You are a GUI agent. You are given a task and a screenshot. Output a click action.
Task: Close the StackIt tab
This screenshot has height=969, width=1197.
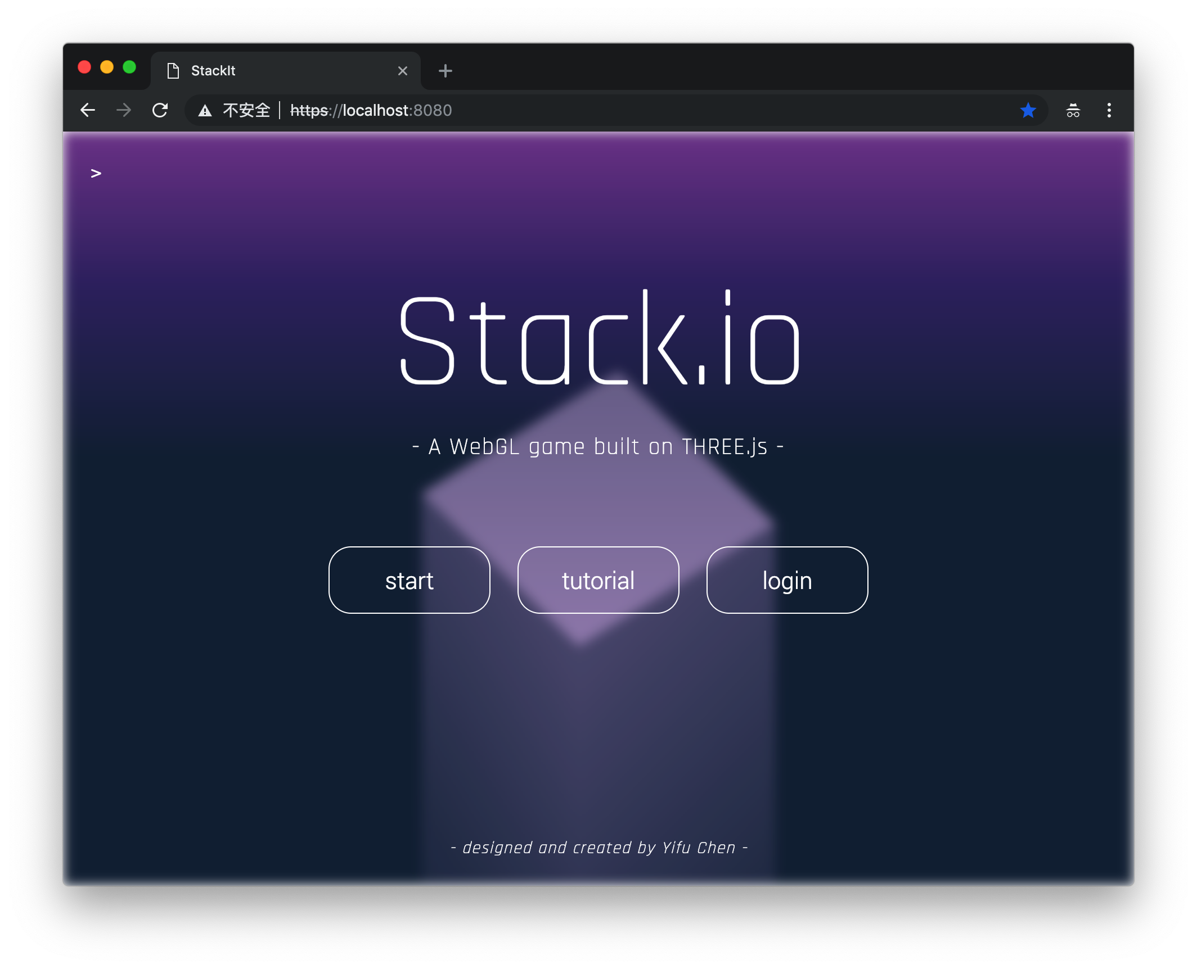pos(402,71)
